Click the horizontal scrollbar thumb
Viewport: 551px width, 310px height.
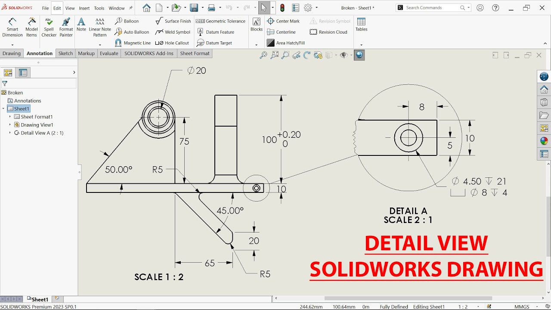408,298
